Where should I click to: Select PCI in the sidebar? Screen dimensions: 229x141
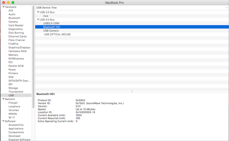10,62
